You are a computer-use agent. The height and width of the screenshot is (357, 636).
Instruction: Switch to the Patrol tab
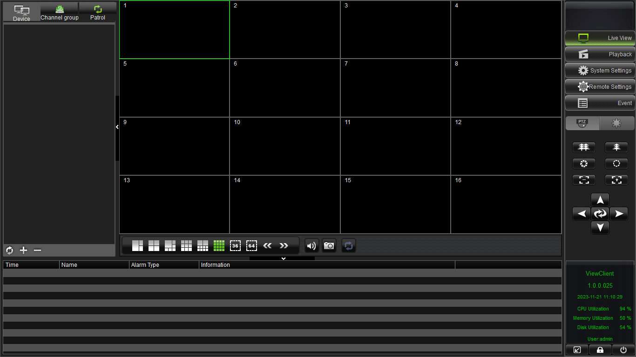point(98,13)
